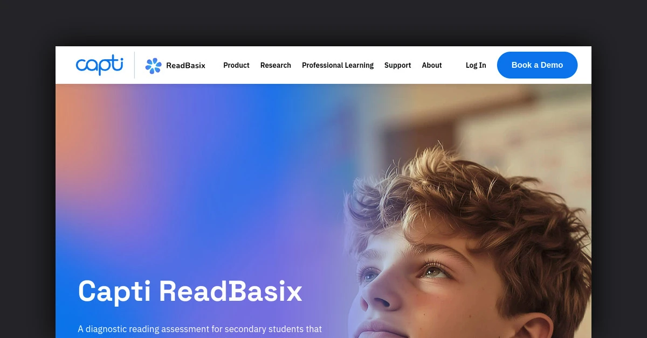The image size is (647, 338).
Task: Click the Book a Demo button
Action: (x=537, y=65)
